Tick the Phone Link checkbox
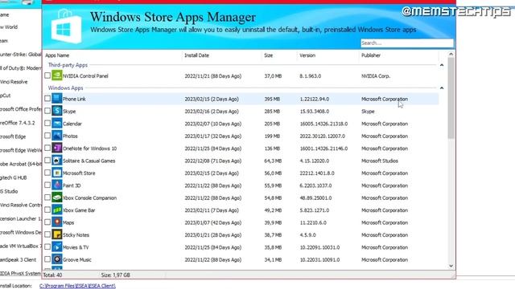515x289 pixels. pos(47,98)
